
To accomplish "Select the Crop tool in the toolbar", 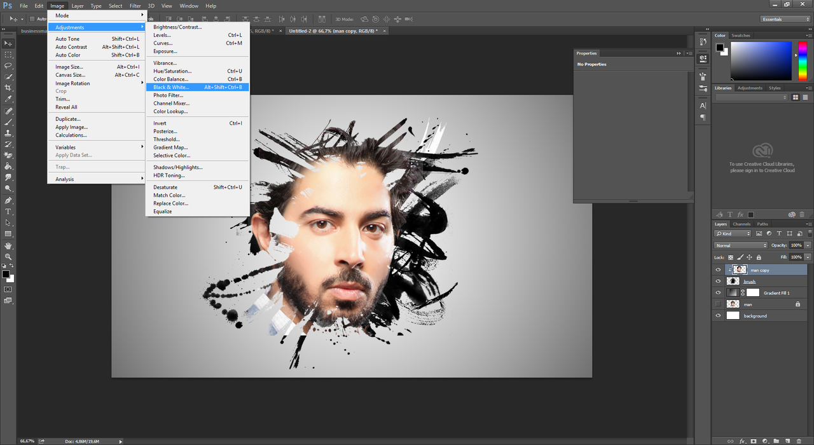I will click(x=8, y=88).
